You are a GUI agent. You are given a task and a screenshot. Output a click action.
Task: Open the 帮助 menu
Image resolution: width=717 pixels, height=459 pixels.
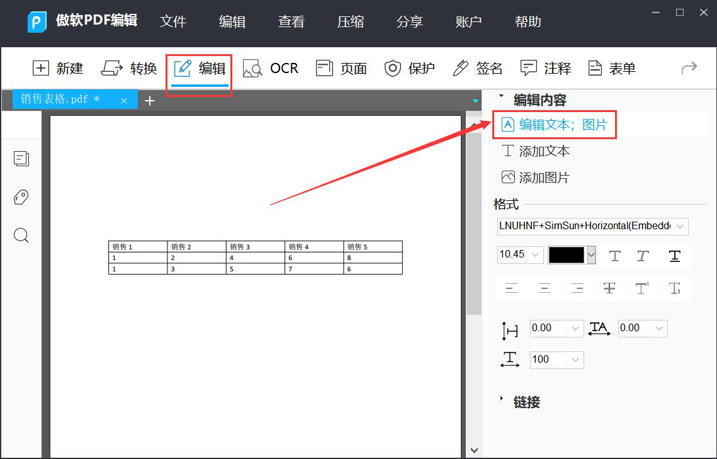pyautogui.click(x=528, y=21)
